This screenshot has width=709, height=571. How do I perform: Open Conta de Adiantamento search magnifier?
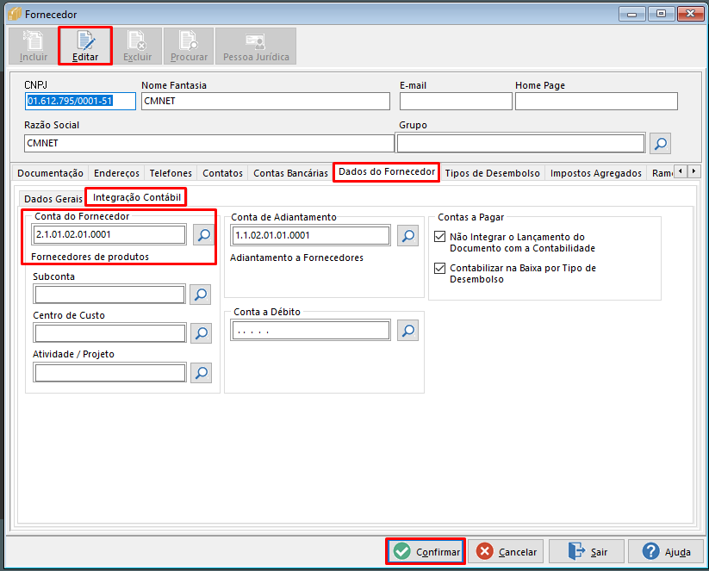(x=407, y=235)
